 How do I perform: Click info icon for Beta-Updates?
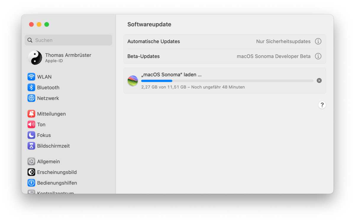coord(318,56)
